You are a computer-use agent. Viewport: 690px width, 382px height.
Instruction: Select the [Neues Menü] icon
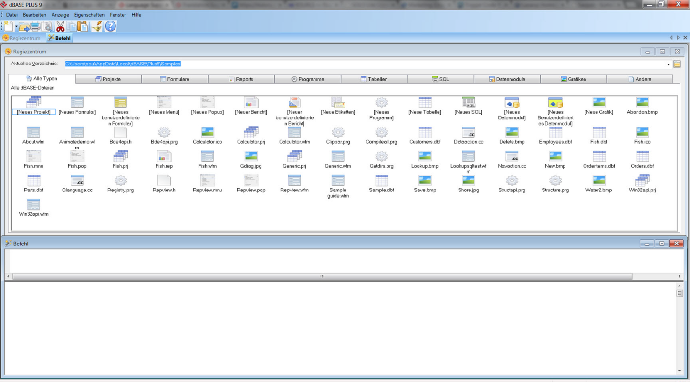coord(164,102)
